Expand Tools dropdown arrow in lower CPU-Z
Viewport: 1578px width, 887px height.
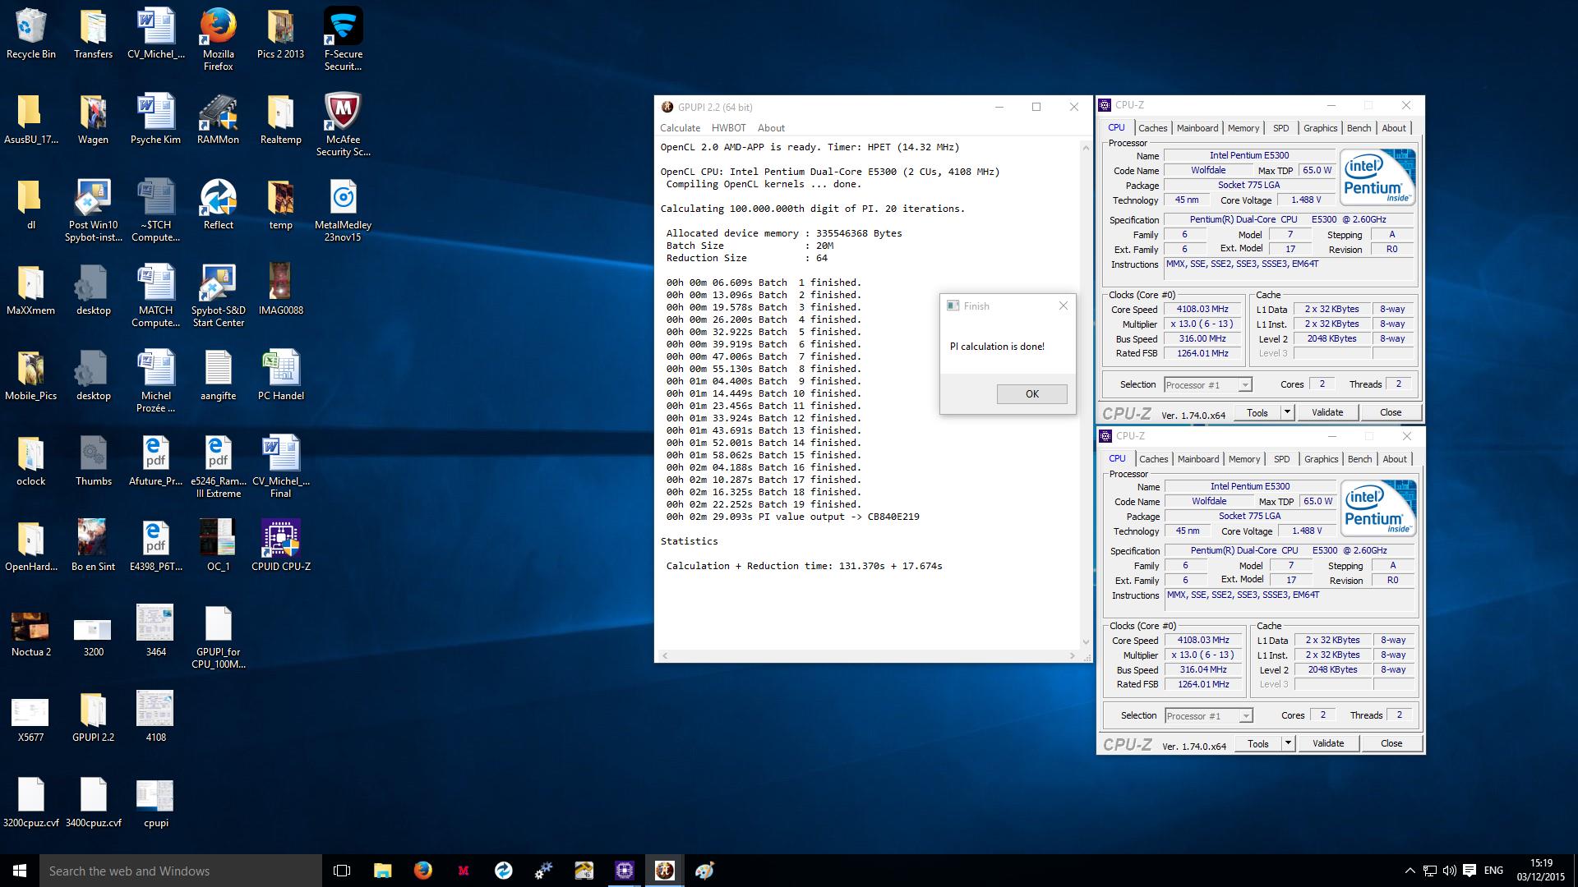tap(1288, 743)
